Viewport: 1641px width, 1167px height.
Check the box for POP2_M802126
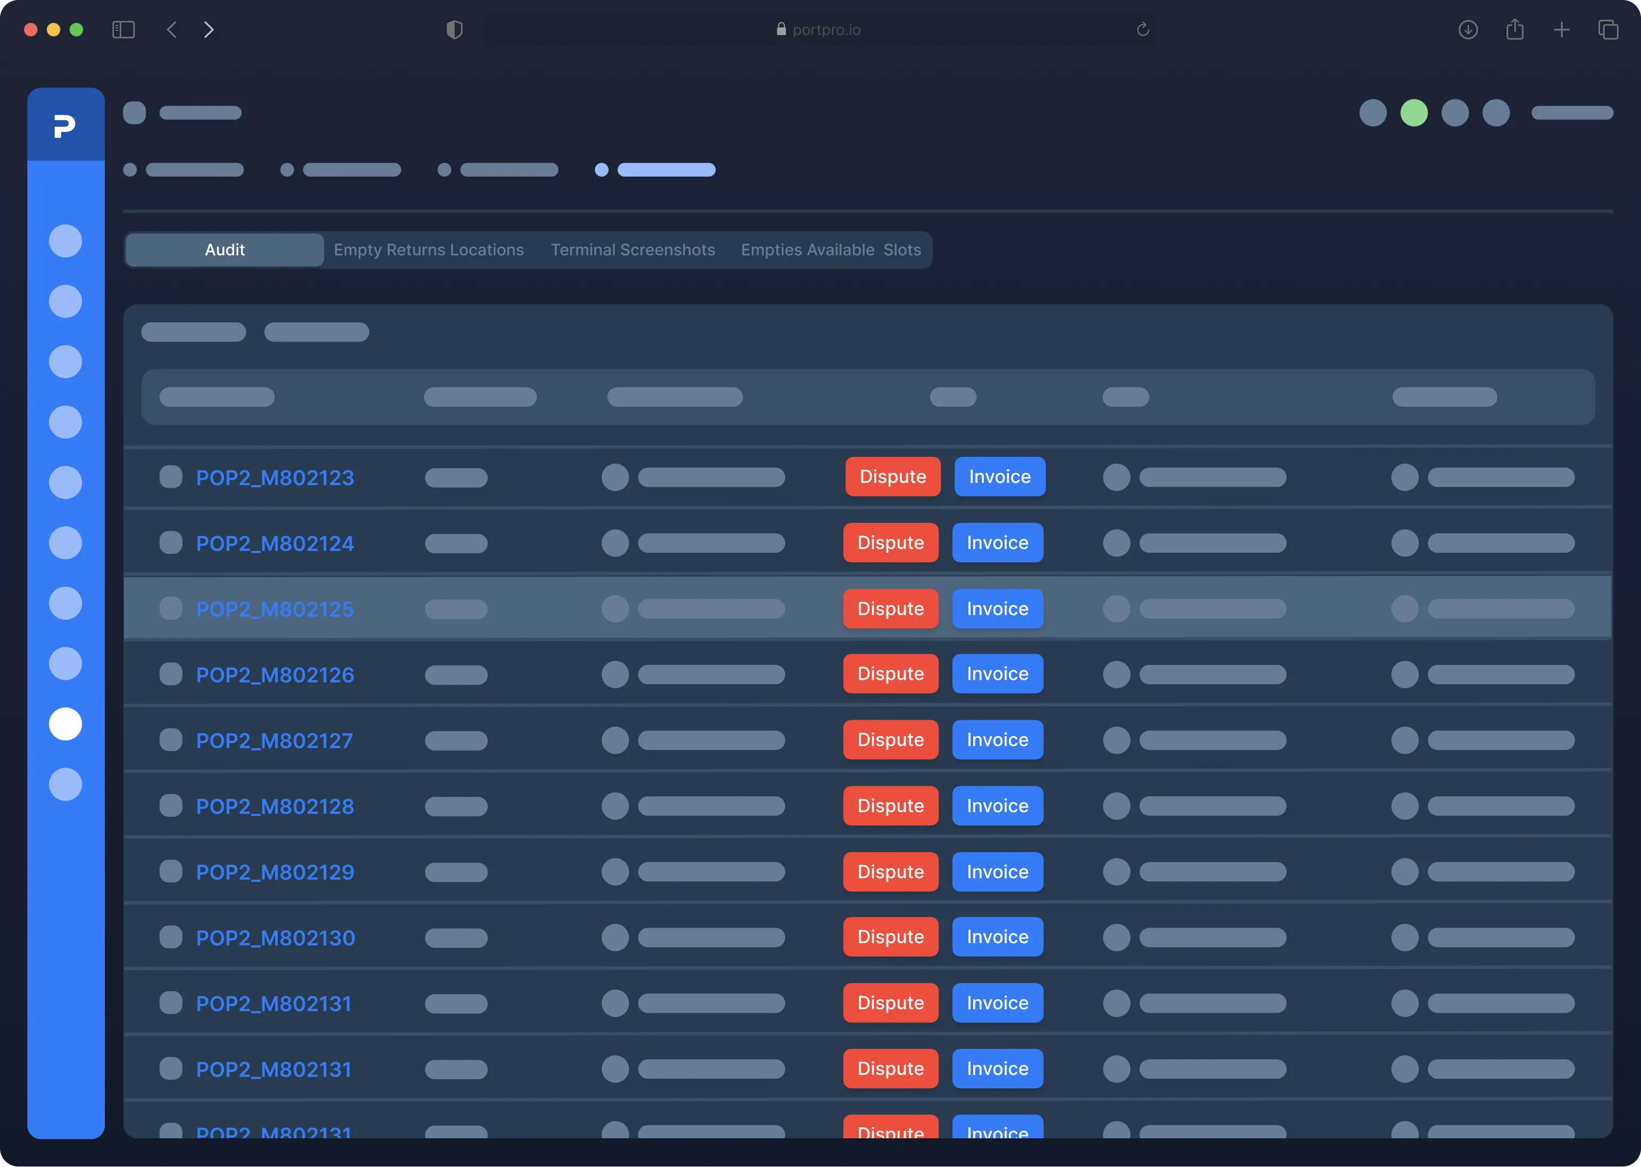tap(171, 674)
